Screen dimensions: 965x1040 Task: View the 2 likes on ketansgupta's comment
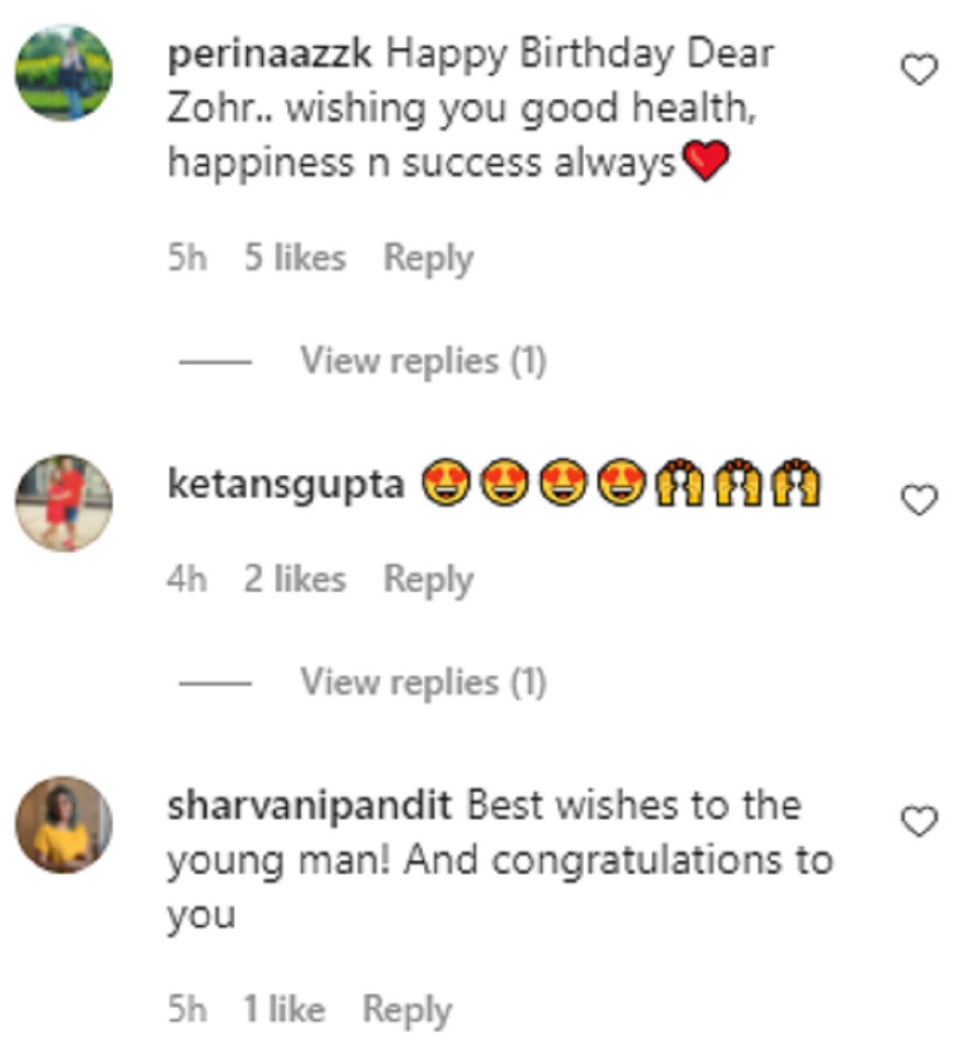(295, 579)
